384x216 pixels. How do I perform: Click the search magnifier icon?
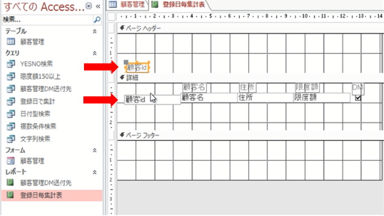pos(97,20)
